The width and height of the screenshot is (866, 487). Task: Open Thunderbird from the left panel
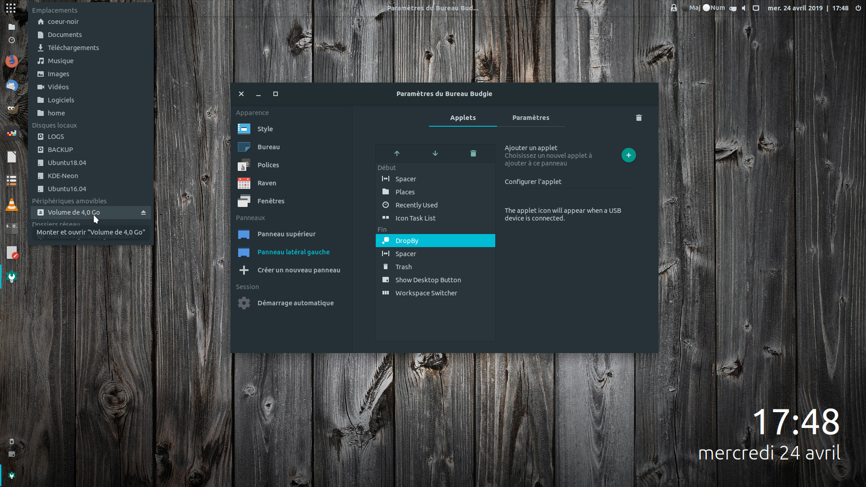(12, 85)
